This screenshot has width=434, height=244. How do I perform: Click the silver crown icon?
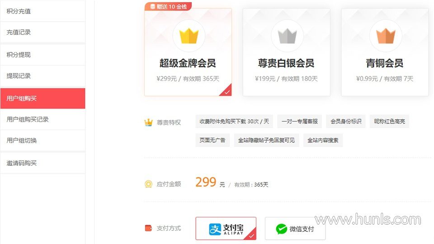[287, 36]
